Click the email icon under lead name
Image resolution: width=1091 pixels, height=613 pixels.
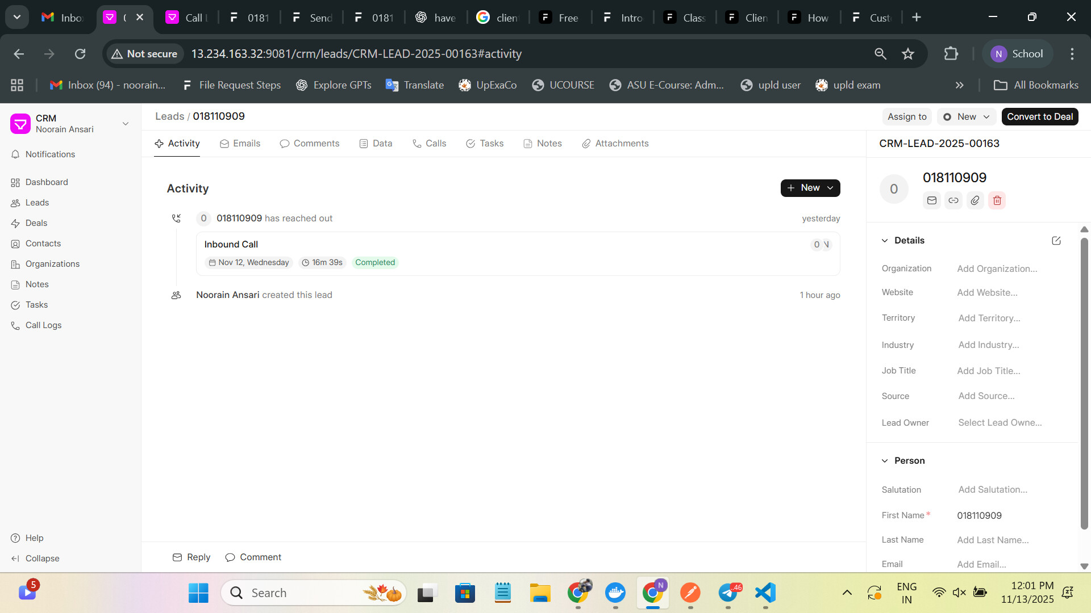click(x=931, y=200)
